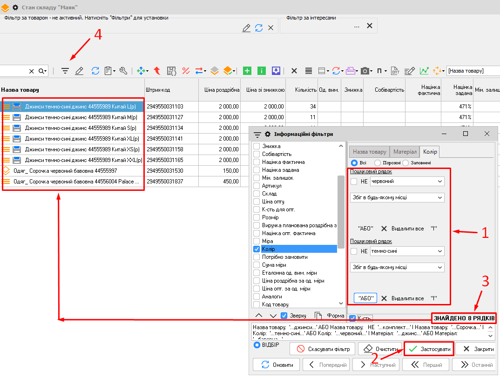
Task: Click the percent discount icon
Action: pyautogui.click(x=186, y=71)
